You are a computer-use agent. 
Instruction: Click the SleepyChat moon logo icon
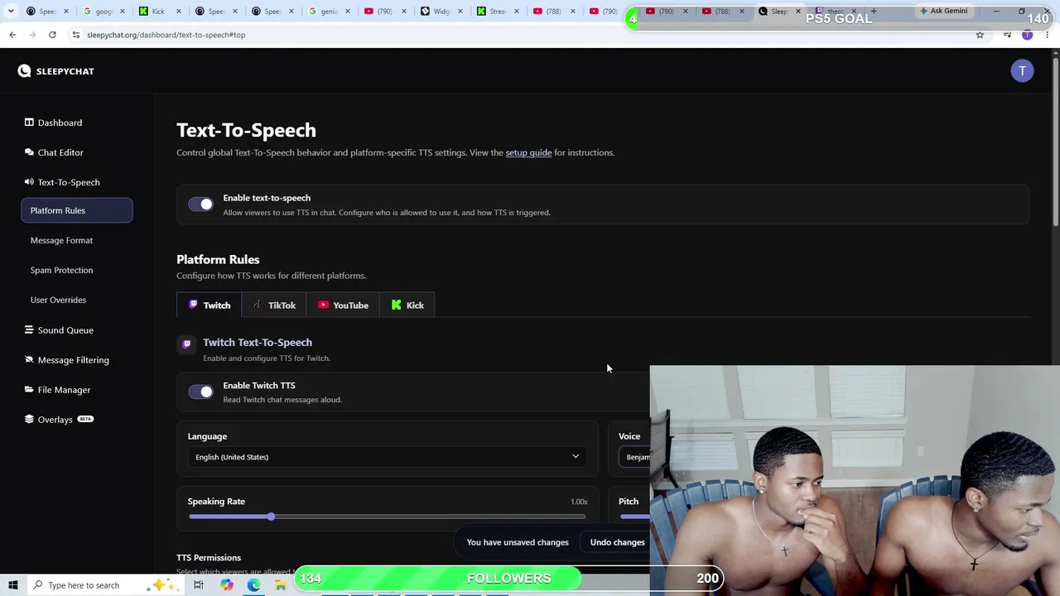(x=24, y=71)
